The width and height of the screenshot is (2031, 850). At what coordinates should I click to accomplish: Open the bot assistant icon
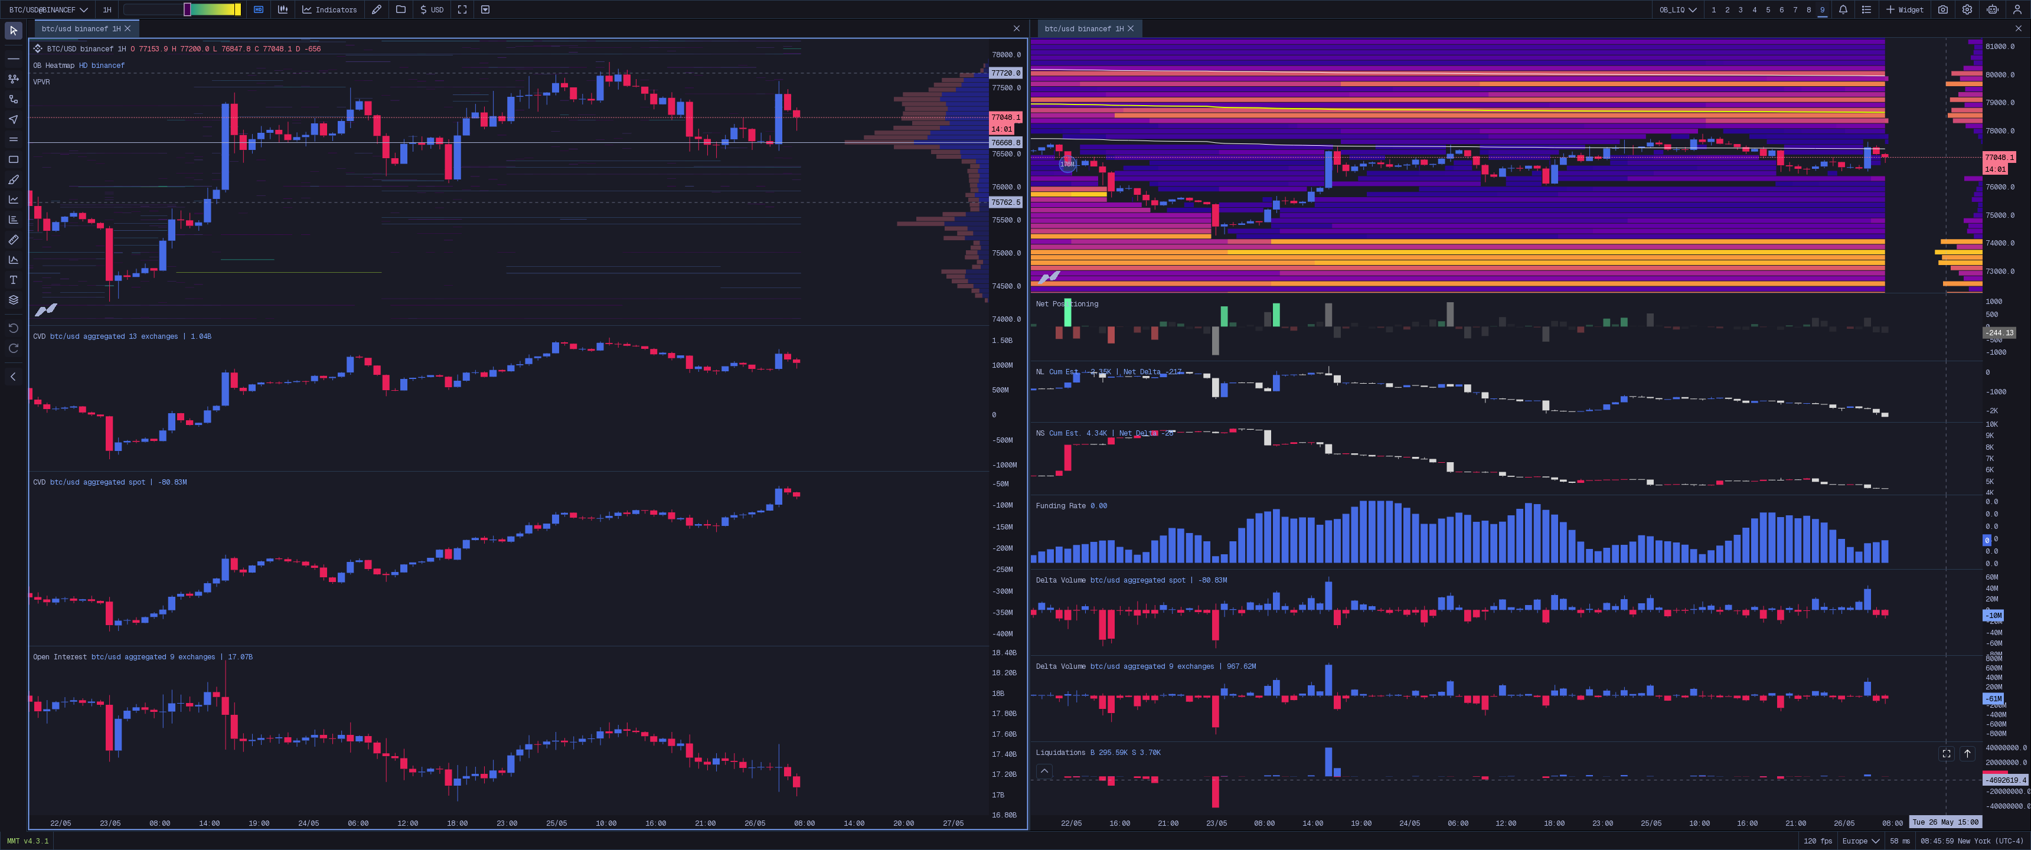pos(1993,9)
